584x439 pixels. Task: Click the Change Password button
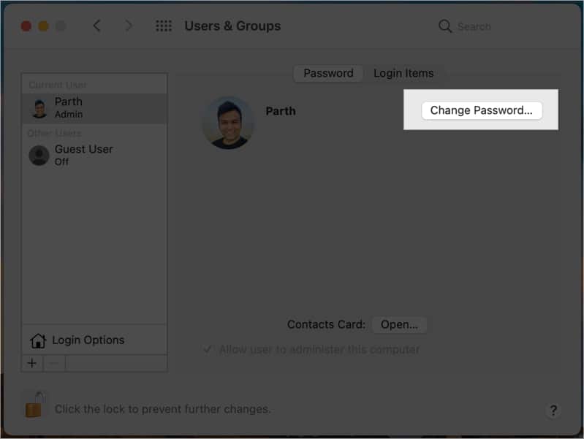(481, 110)
